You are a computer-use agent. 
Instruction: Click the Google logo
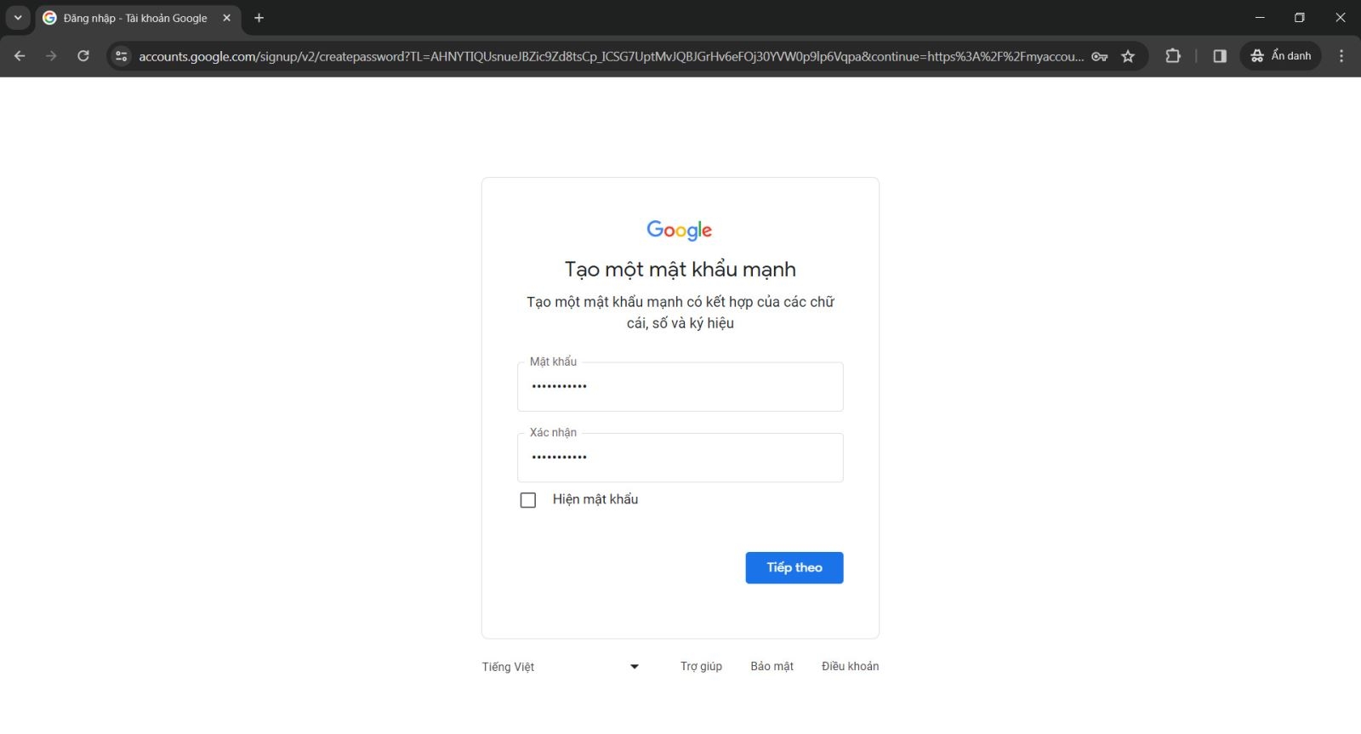pyautogui.click(x=680, y=230)
